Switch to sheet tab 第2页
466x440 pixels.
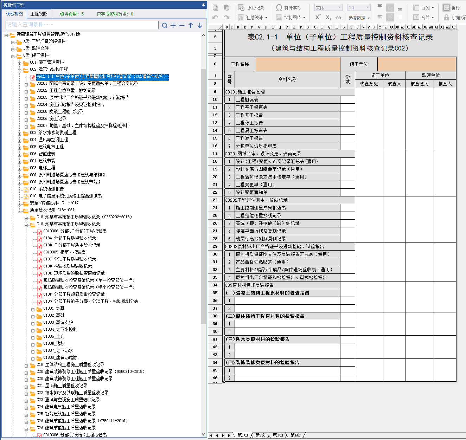260,435
